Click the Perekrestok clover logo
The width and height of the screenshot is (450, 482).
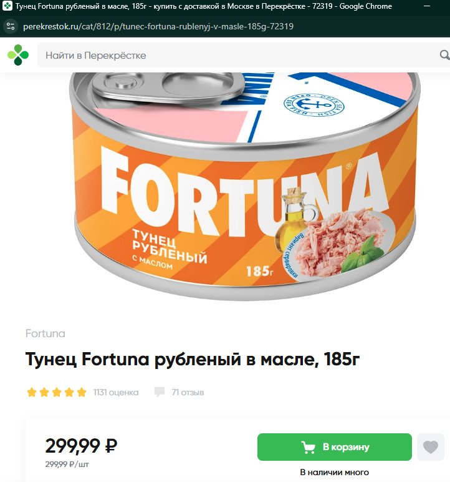pos(18,55)
